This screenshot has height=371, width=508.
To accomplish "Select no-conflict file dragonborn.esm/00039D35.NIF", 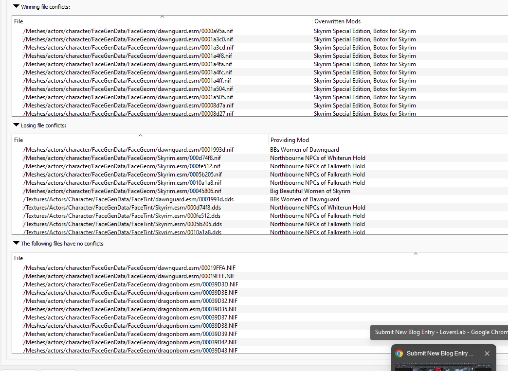I will 130,309.
